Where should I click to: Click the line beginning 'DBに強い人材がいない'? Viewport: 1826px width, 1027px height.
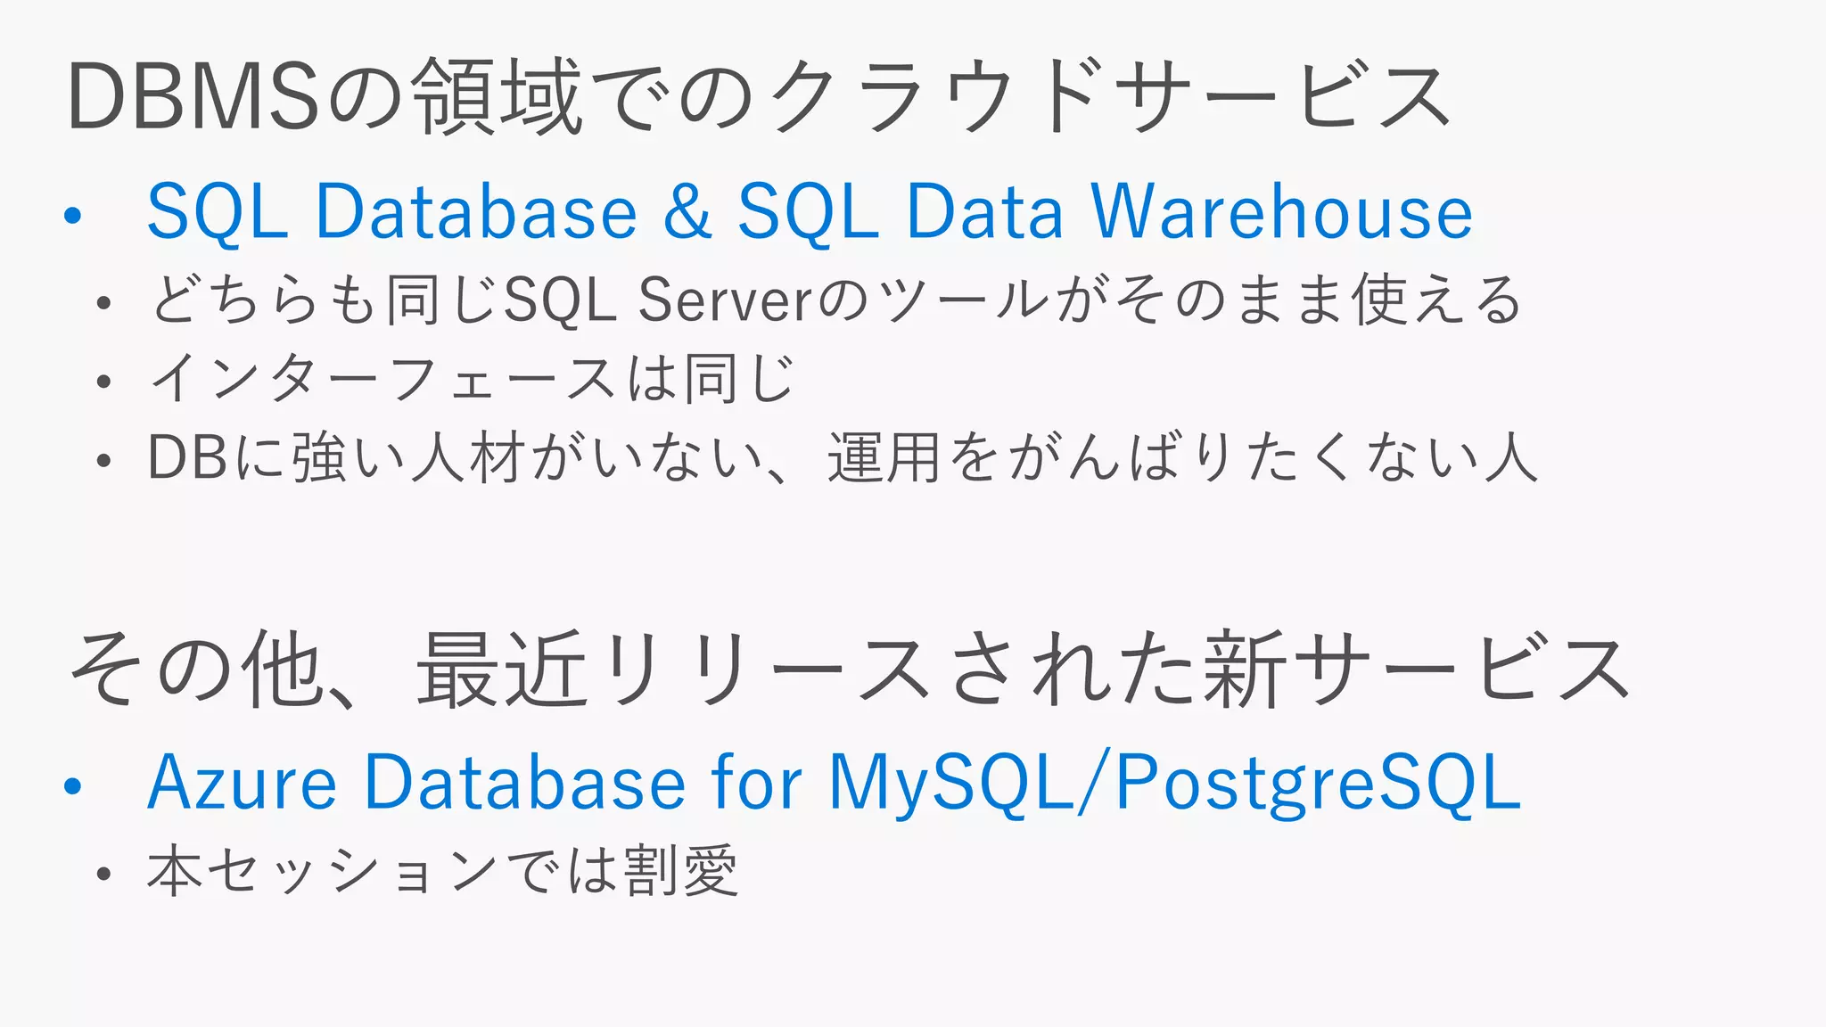pyautogui.click(x=843, y=457)
